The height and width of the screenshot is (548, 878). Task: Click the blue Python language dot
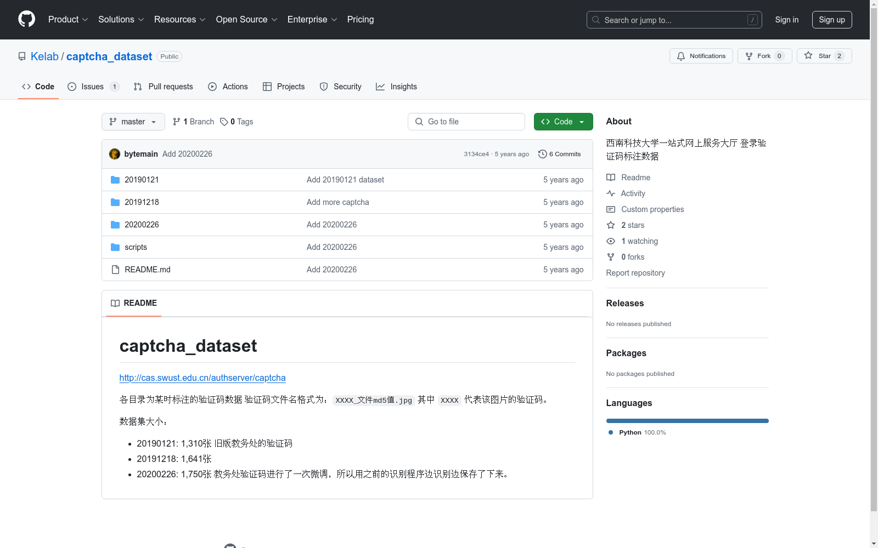click(611, 432)
